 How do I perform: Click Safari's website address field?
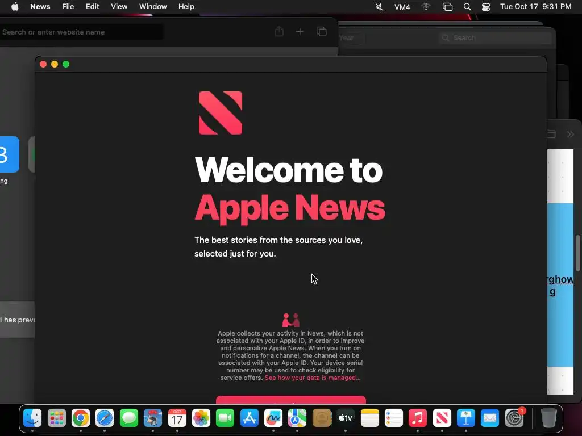click(82, 32)
